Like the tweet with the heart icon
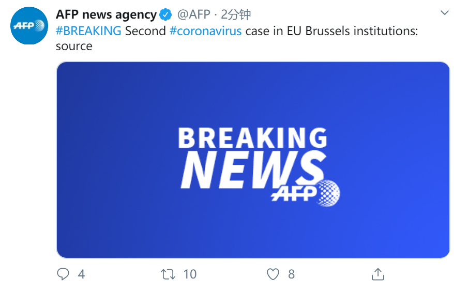 click(x=273, y=274)
